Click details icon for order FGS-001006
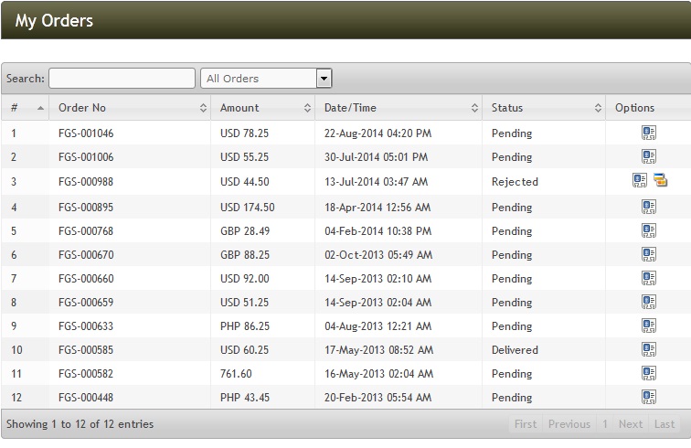The width and height of the screenshot is (691, 448). coord(648,156)
